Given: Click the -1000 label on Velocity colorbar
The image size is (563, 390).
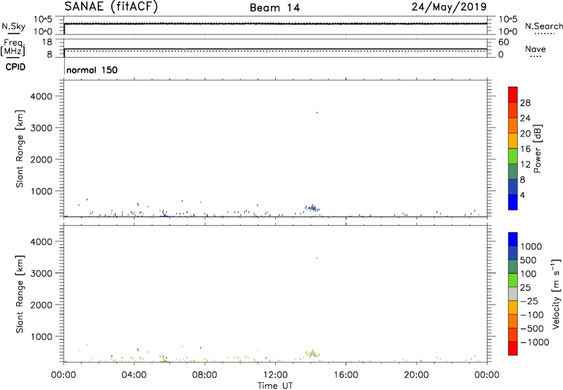Looking at the screenshot, I should pos(535,342).
